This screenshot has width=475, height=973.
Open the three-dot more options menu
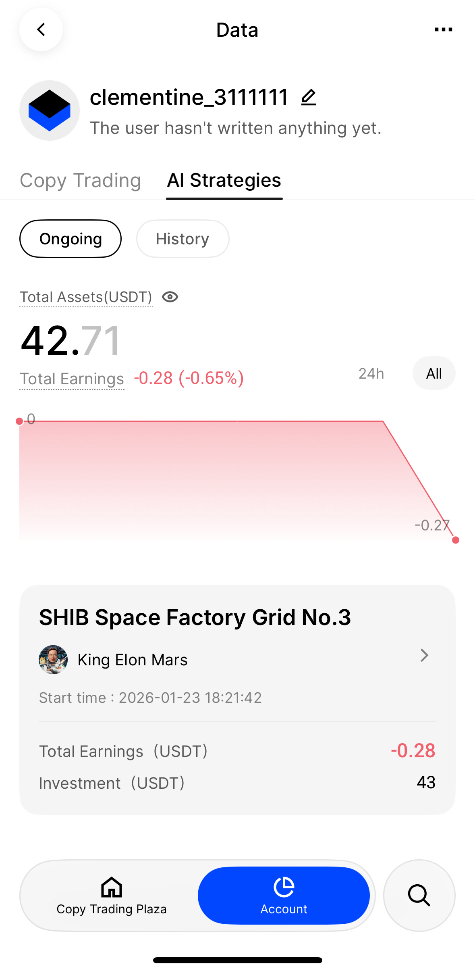coord(443,29)
